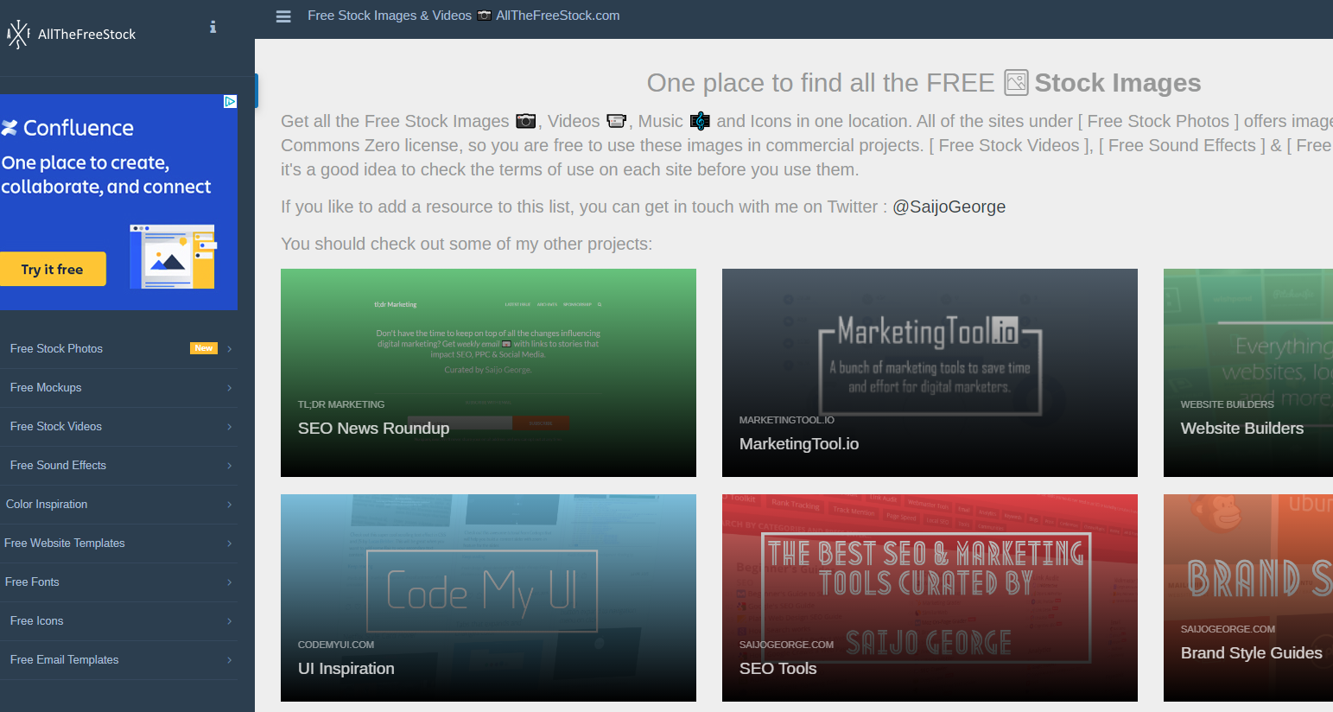Open the Free Icons link

pos(118,621)
